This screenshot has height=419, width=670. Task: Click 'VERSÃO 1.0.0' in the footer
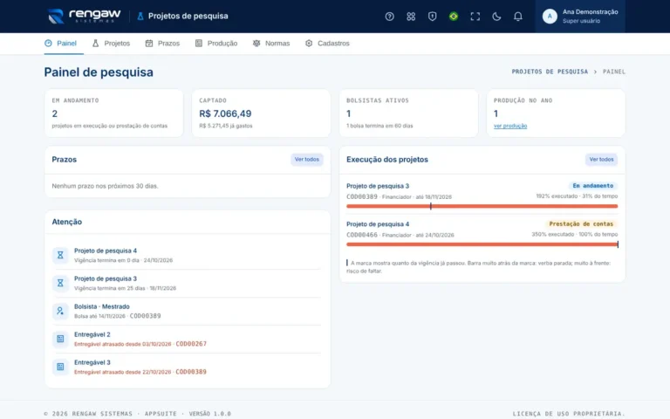209,414
